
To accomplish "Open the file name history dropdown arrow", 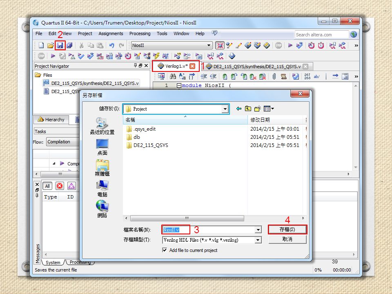I will 258,230.
